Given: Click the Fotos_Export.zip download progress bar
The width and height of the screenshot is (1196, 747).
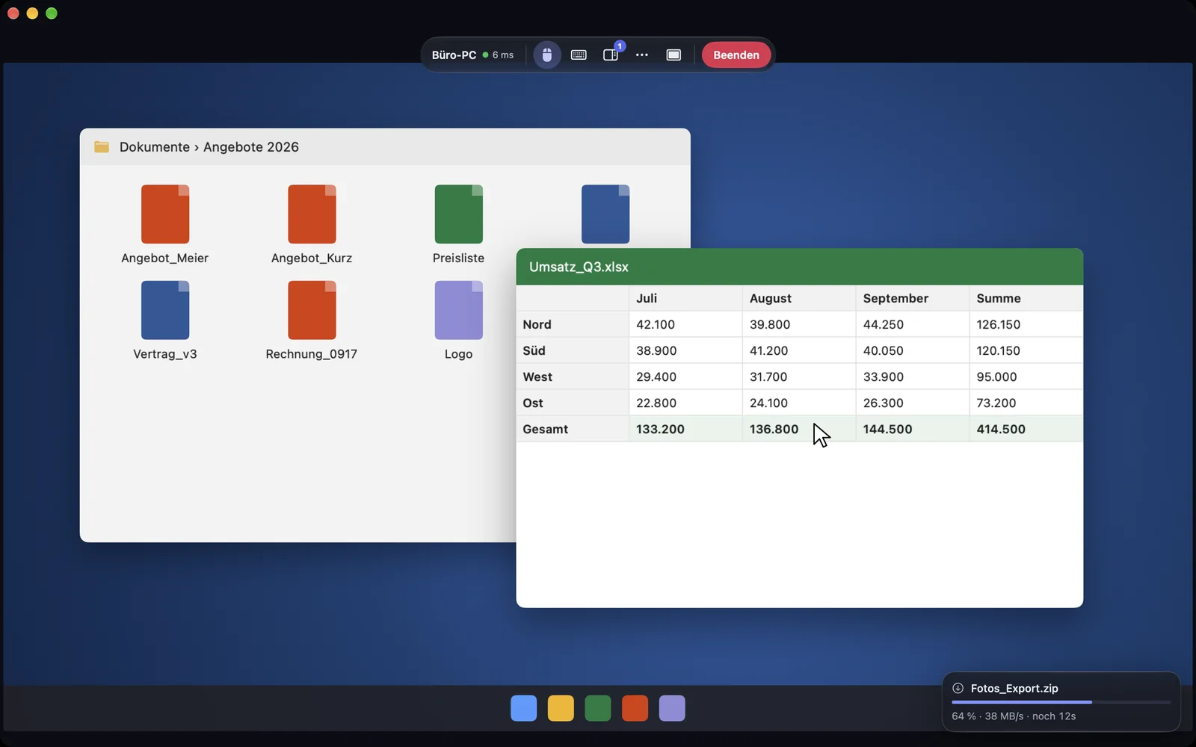Looking at the screenshot, I should click(x=1061, y=702).
